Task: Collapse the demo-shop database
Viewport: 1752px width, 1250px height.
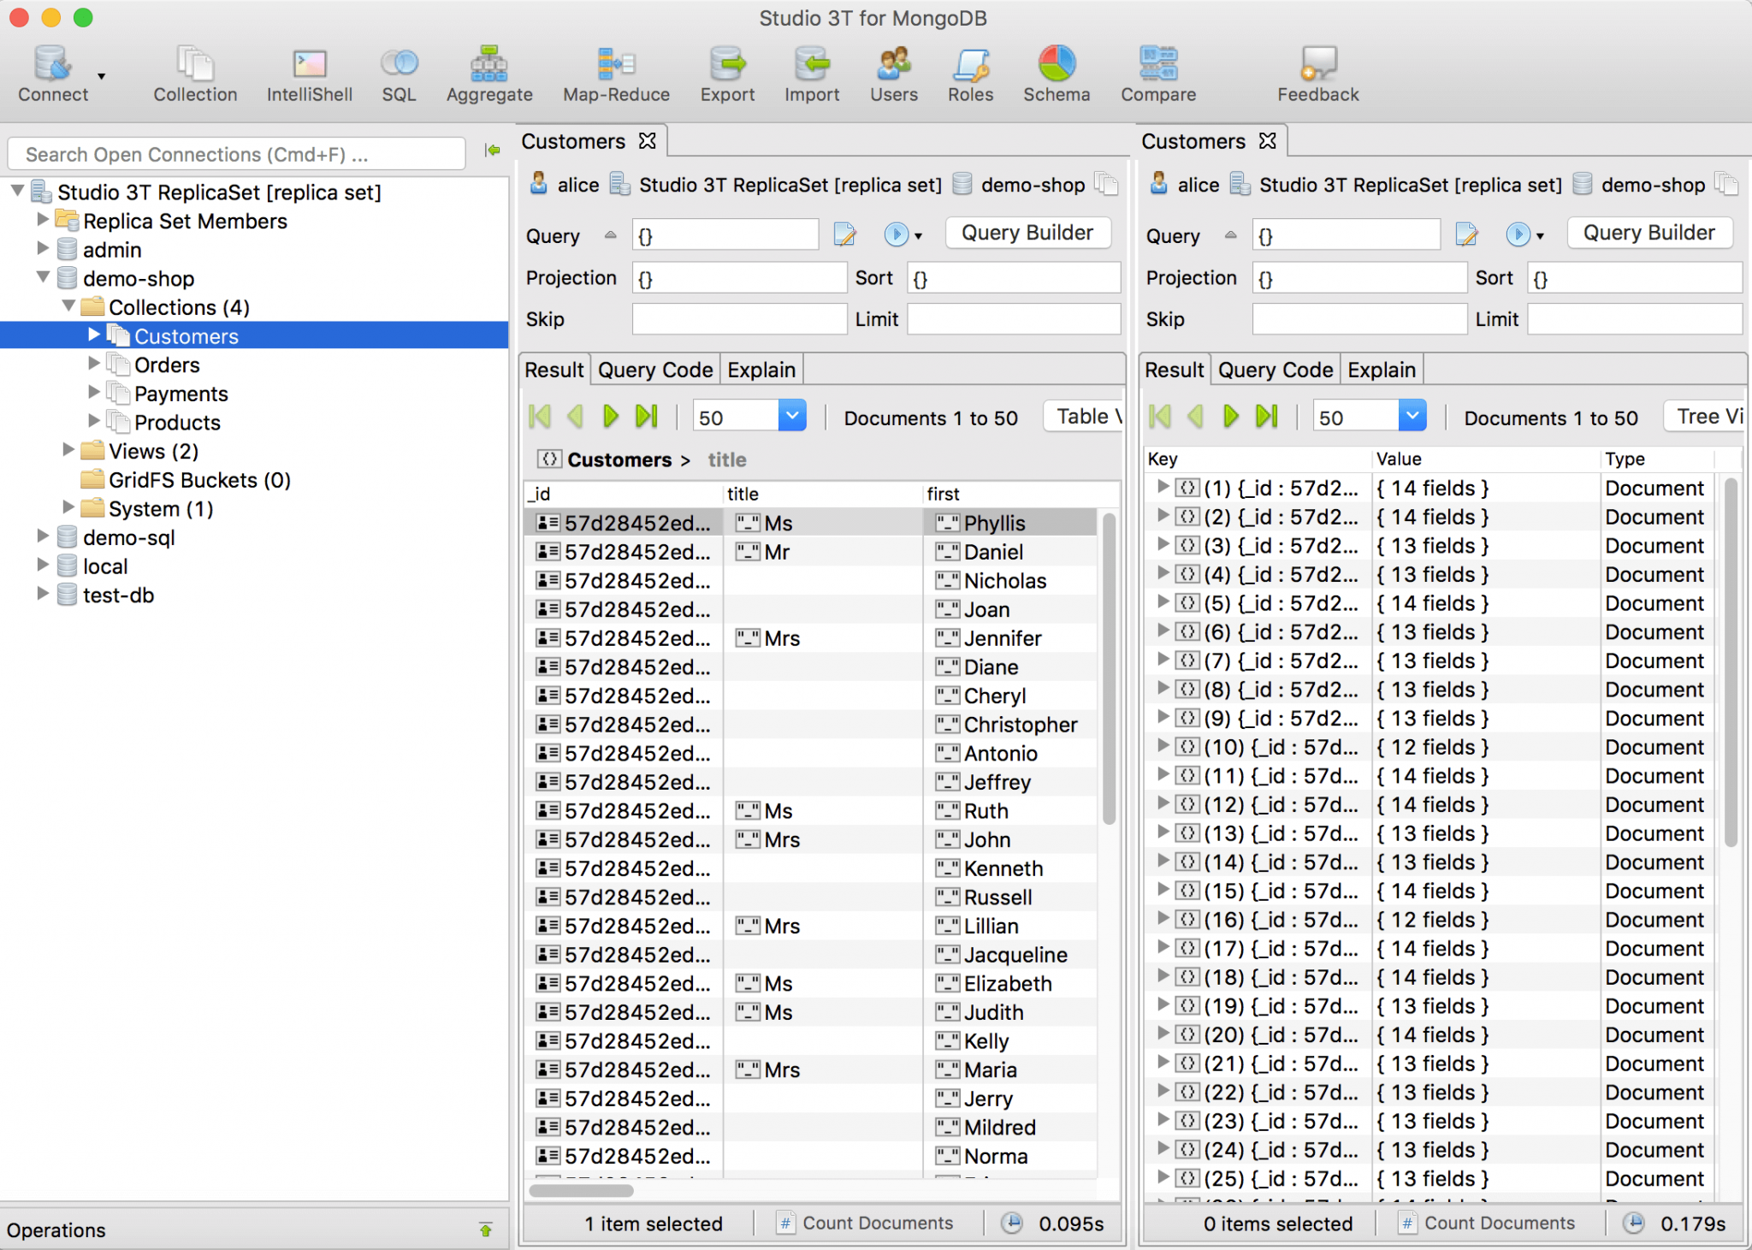Action: click(x=43, y=277)
